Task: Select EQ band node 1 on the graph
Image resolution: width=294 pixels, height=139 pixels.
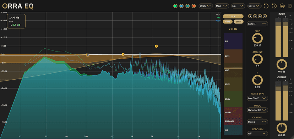Action: (x=88, y=55)
